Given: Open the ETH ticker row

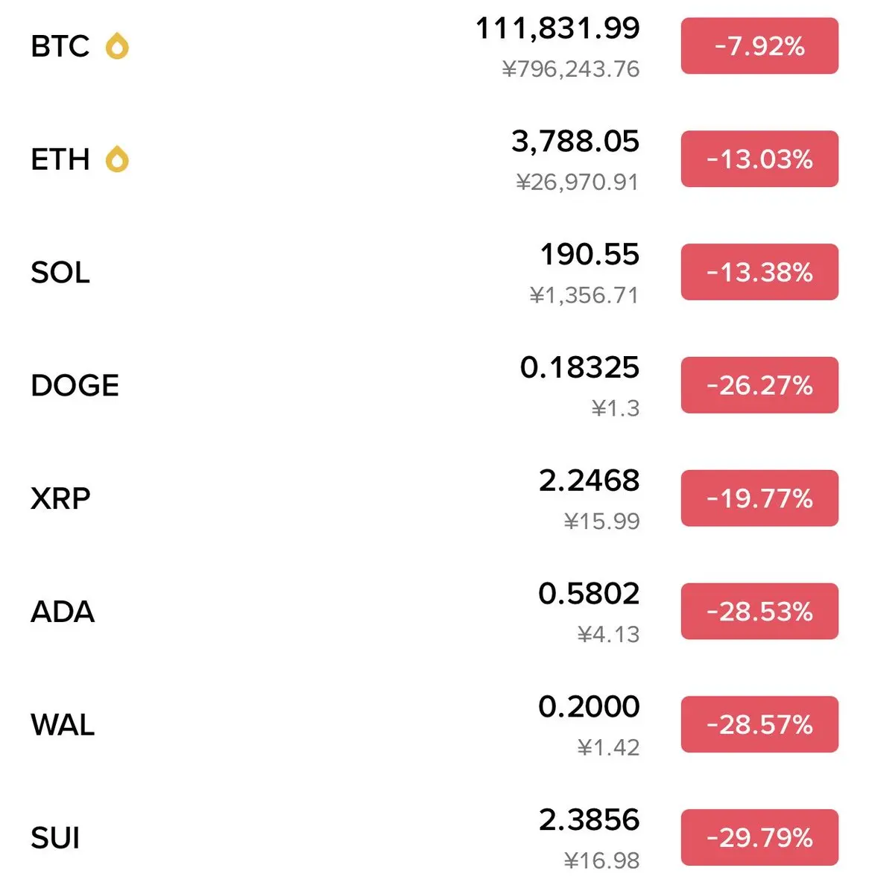Looking at the screenshot, I should coord(60,159).
